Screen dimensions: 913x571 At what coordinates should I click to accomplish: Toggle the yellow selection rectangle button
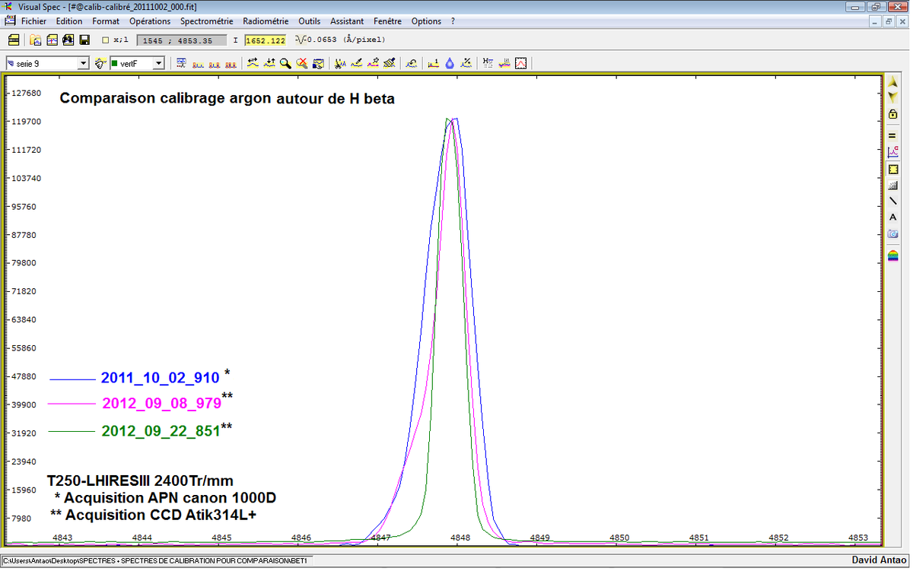click(x=893, y=169)
